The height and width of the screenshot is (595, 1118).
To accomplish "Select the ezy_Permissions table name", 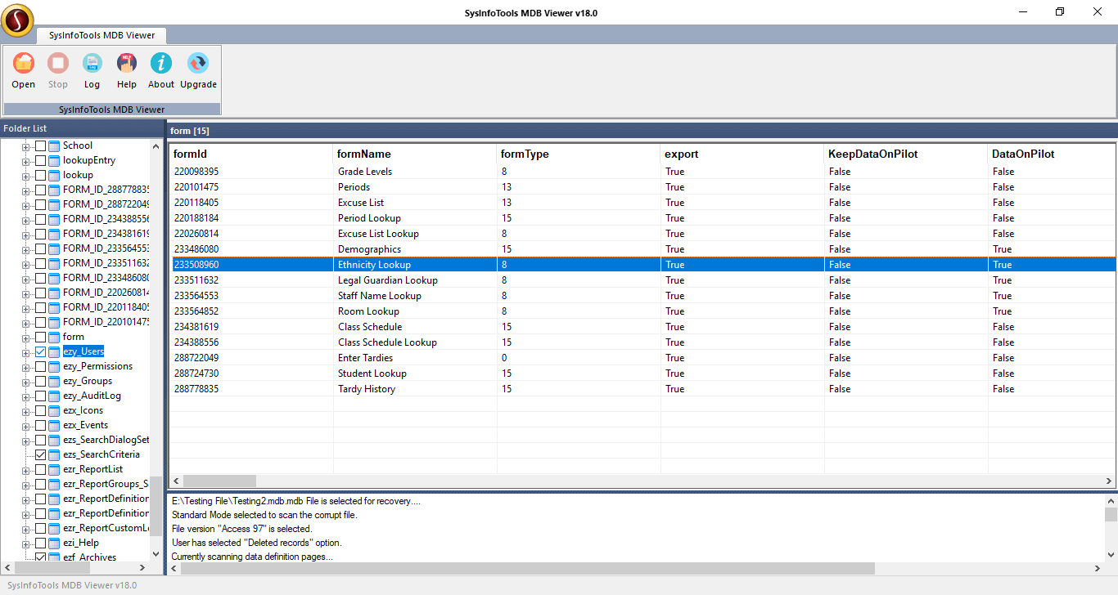I will tap(97, 366).
